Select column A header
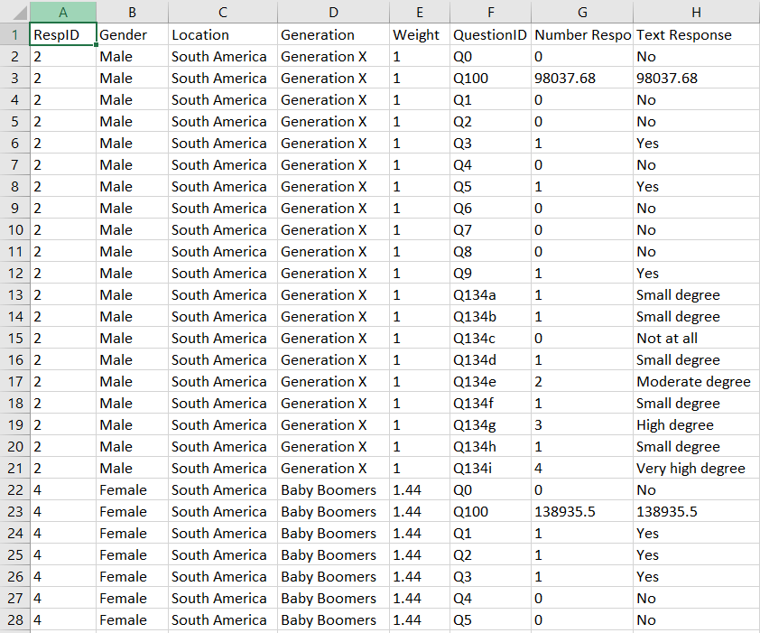Viewport: 760px width, 633px height. coord(62,12)
